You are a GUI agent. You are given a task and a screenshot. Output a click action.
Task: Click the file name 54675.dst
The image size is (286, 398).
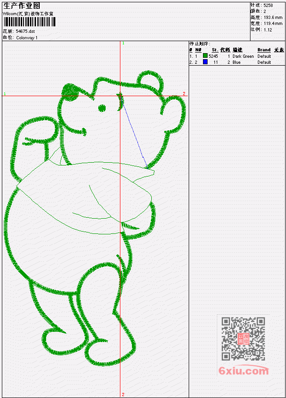tap(25, 31)
